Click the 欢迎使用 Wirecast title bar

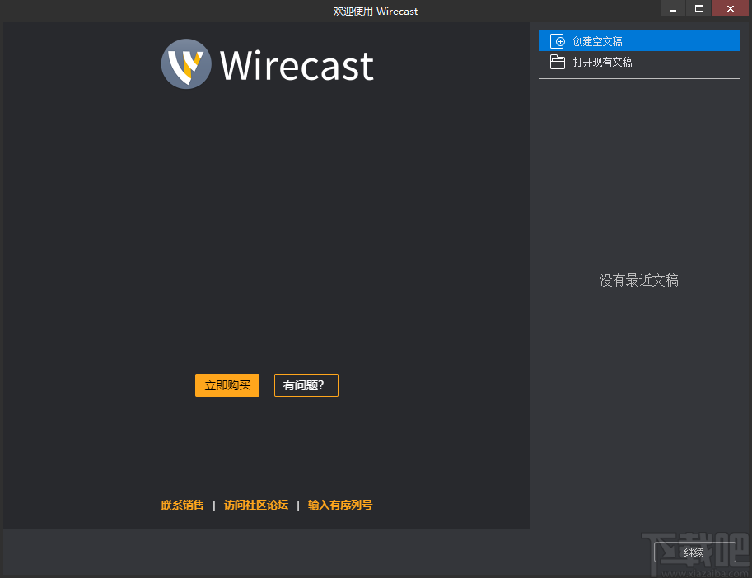[x=376, y=11]
